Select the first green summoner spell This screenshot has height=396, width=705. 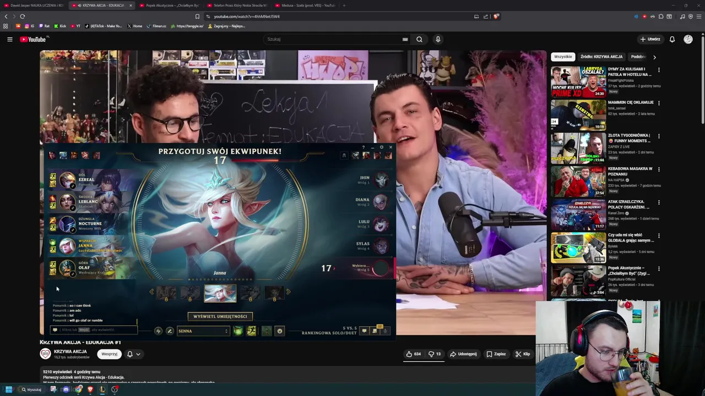coord(238,331)
